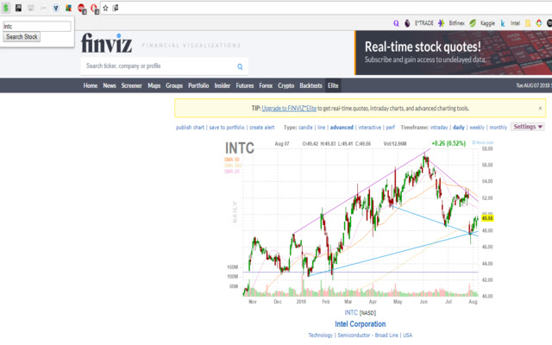The image size is (552, 345).
Task: Click the Search Stock button
Action: point(22,36)
